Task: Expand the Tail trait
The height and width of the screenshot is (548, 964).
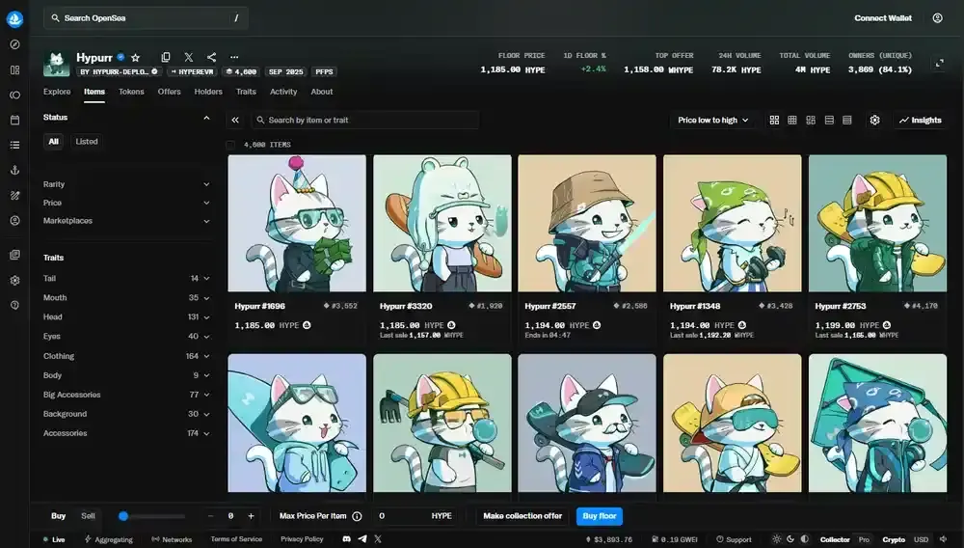Action: [x=126, y=279]
